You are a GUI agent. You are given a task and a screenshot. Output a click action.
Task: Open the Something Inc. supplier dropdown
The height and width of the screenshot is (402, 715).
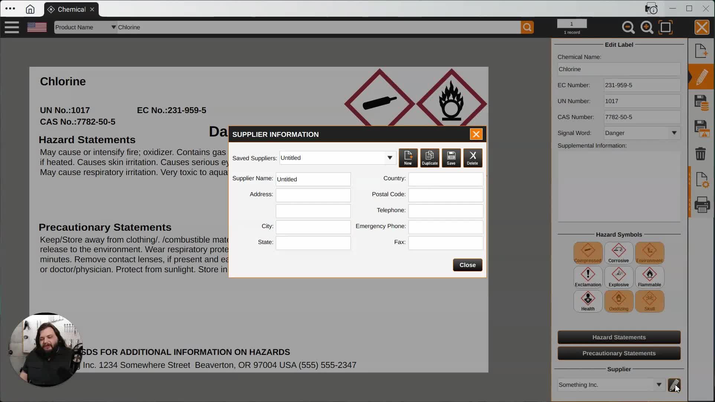tap(611, 385)
